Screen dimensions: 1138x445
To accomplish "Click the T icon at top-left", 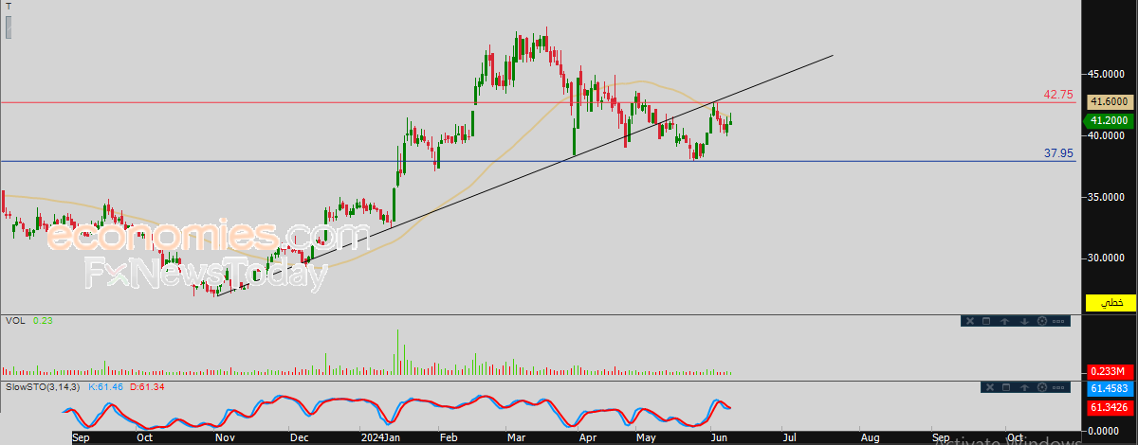I will tap(9, 5).
